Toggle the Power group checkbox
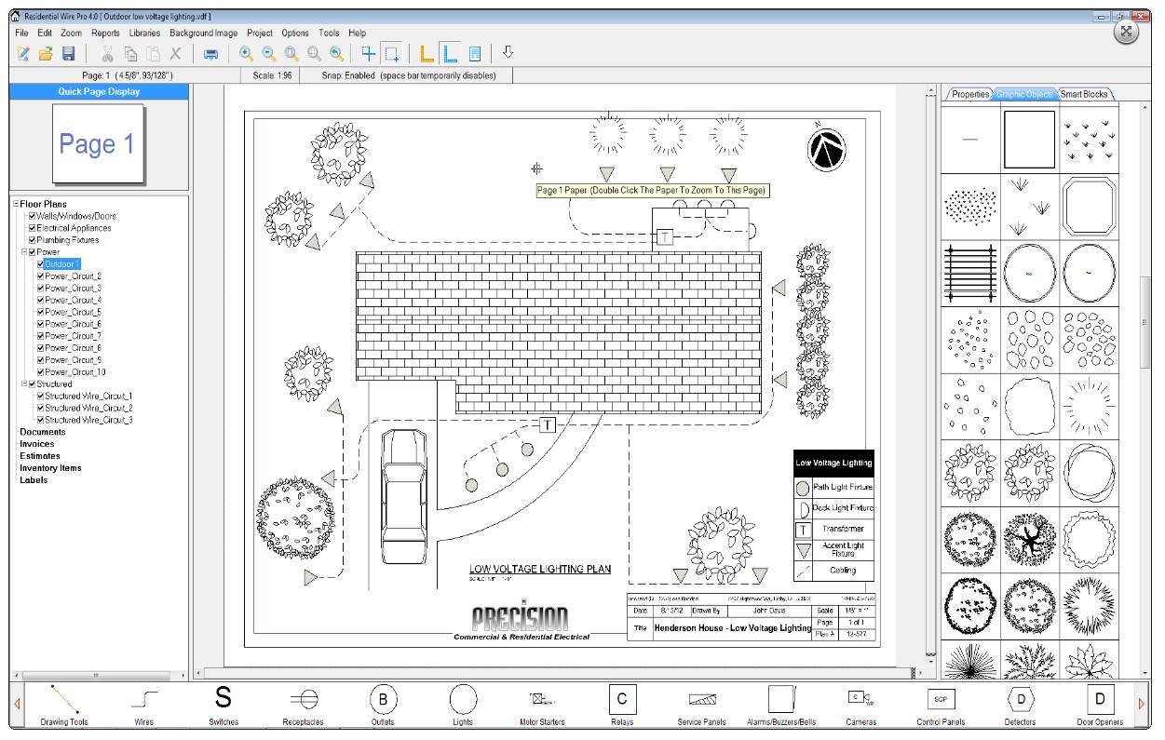 33,252
